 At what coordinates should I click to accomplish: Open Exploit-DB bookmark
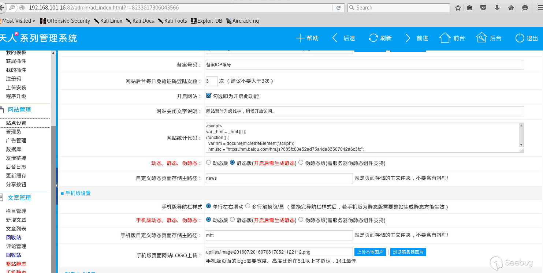click(206, 21)
